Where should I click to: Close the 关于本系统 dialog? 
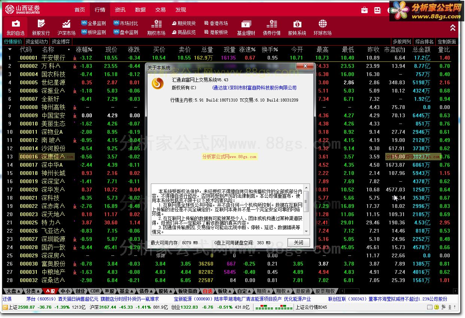pyautogui.click(x=304, y=67)
